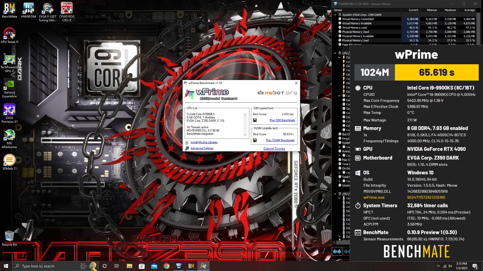Select the EVGA E-LEET Tuning Utility icon

[48, 12]
